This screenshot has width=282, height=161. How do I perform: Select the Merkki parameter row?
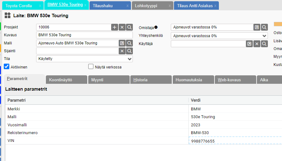point(97,109)
